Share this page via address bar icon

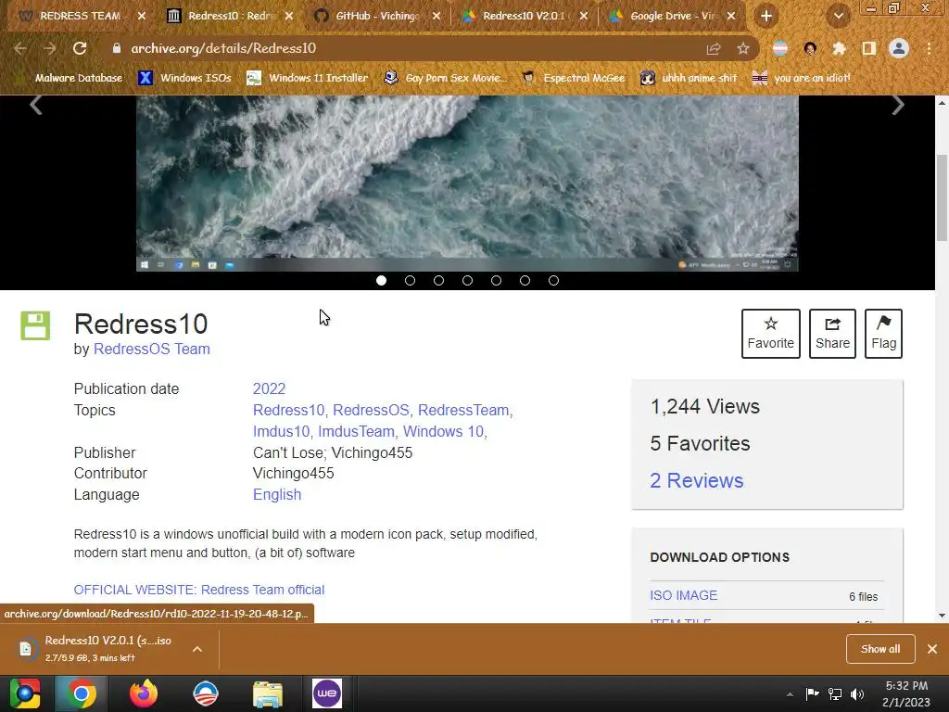point(714,49)
